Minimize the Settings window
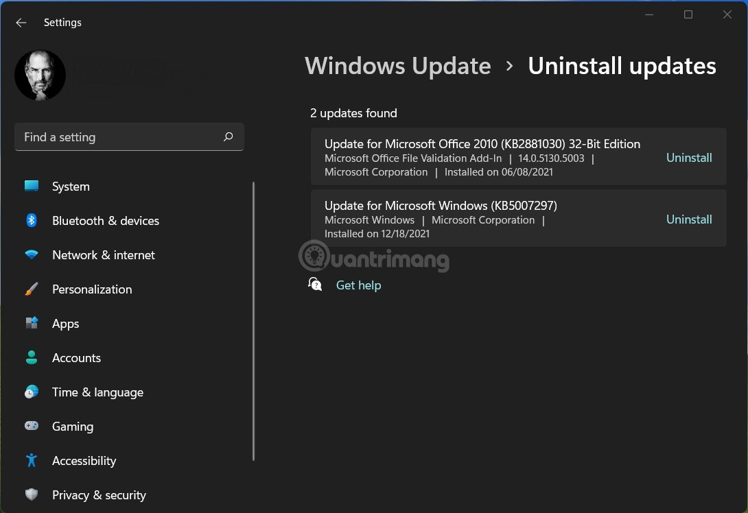The height and width of the screenshot is (513, 748). [648, 15]
